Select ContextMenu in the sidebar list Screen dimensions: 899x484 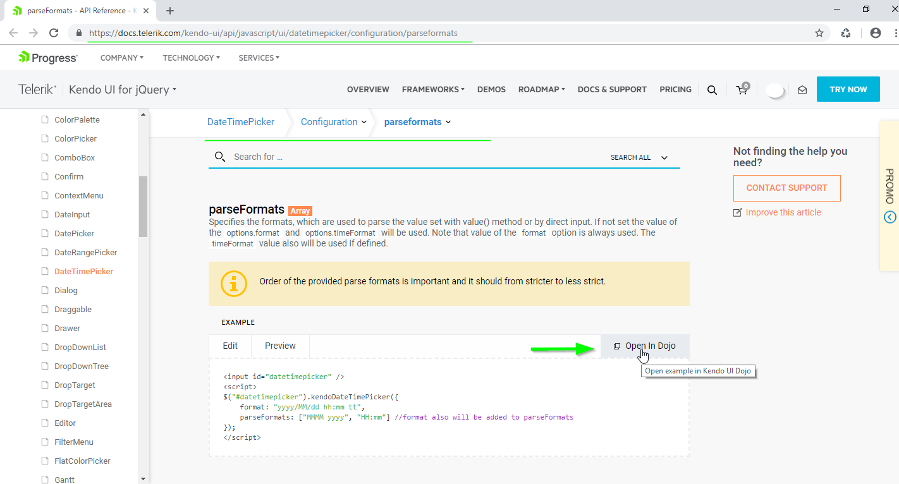79,195
